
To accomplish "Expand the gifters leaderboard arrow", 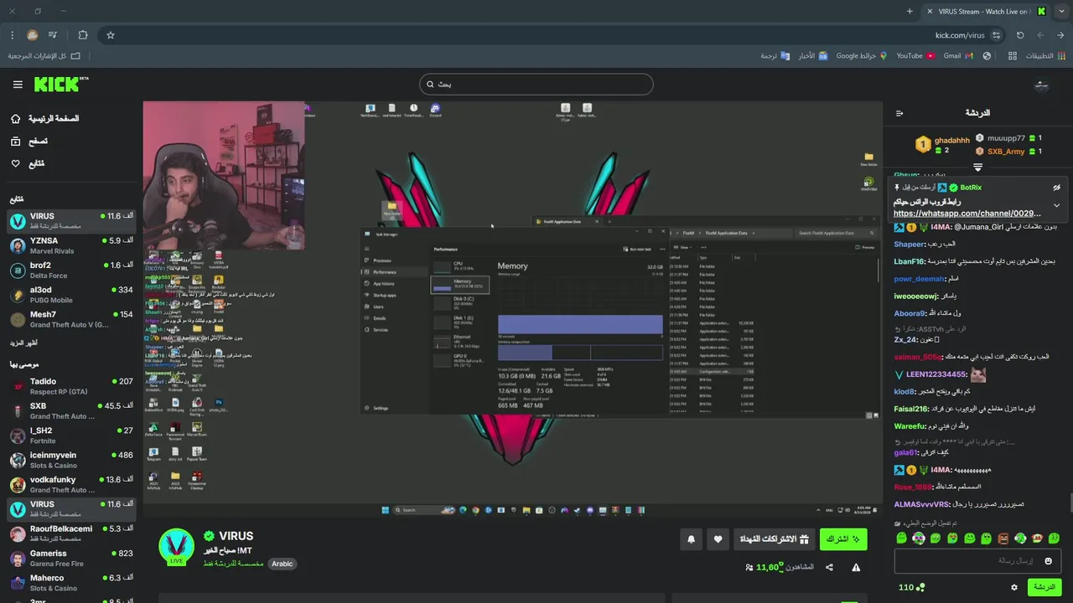I will coord(977,167).
